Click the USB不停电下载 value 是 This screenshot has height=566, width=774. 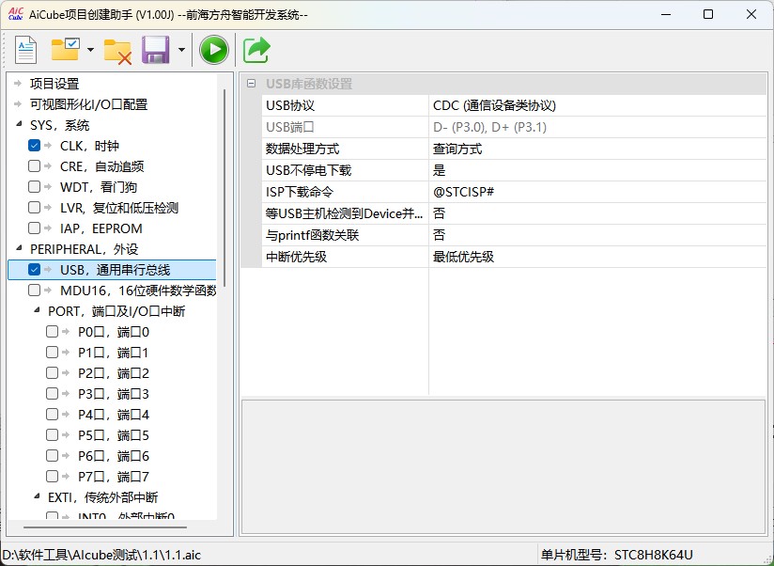click(597, 170)
